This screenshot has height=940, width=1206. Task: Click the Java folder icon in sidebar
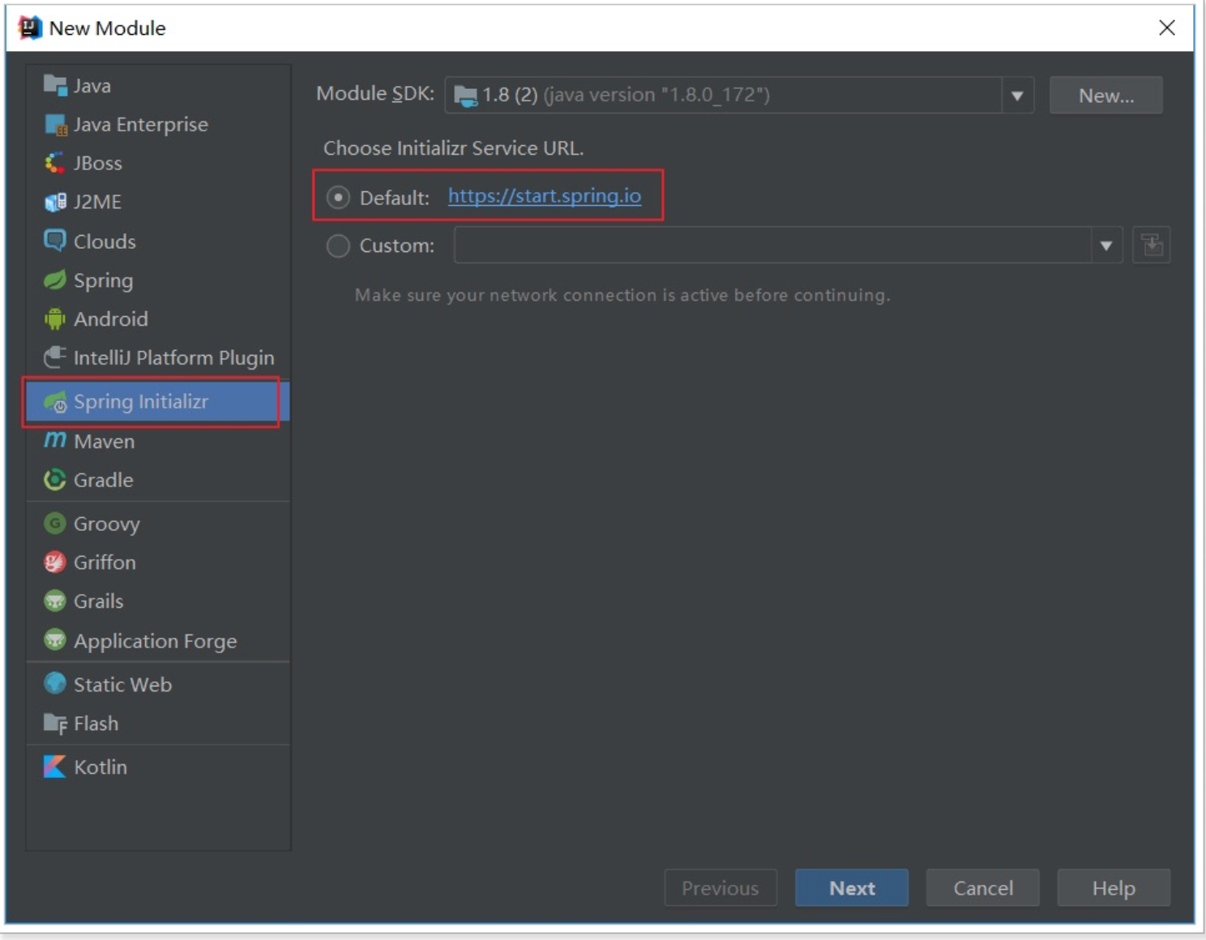click(x=55, y=85)
